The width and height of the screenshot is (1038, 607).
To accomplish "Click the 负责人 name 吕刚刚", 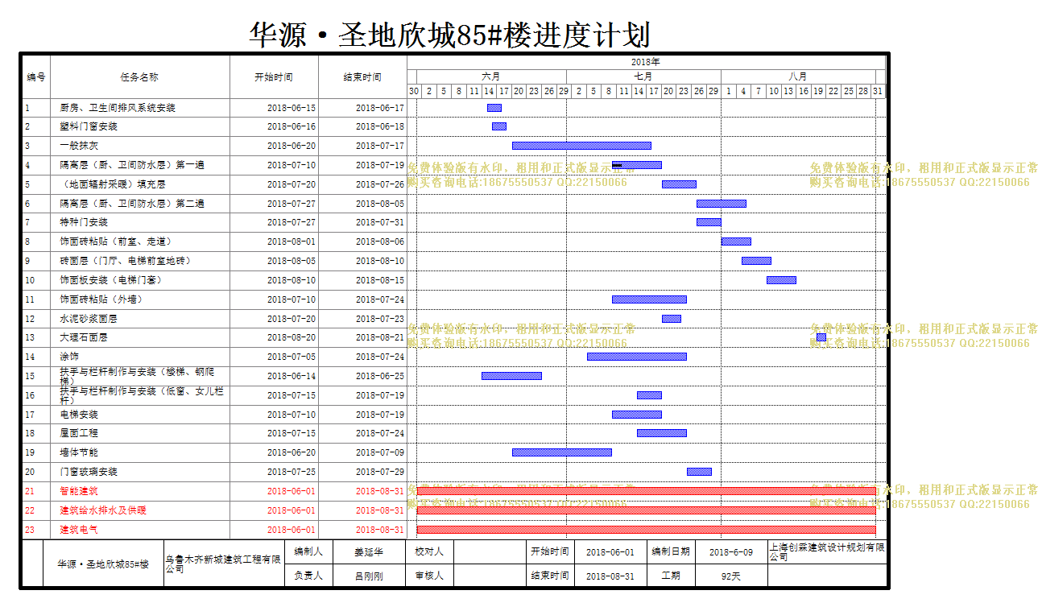I will point(369,576).
